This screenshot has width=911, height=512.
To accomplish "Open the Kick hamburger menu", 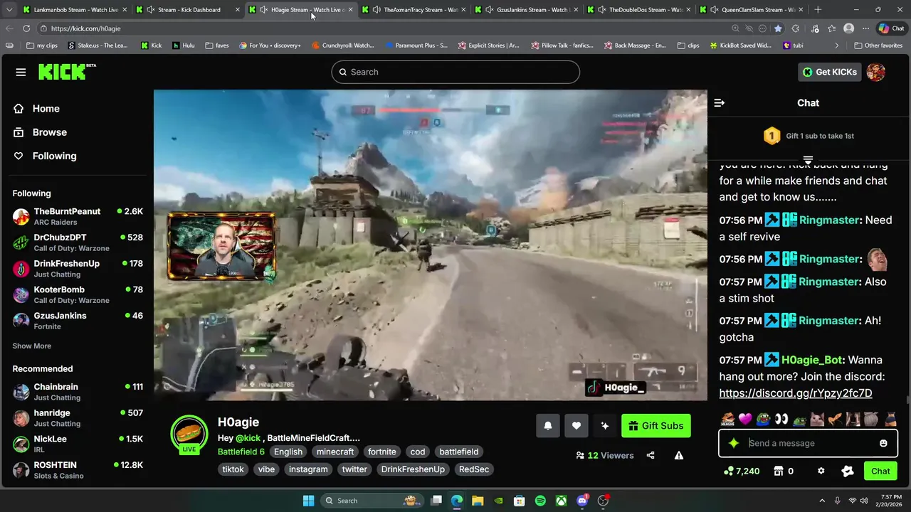I will pyautogui.click(x=21, y=72).
